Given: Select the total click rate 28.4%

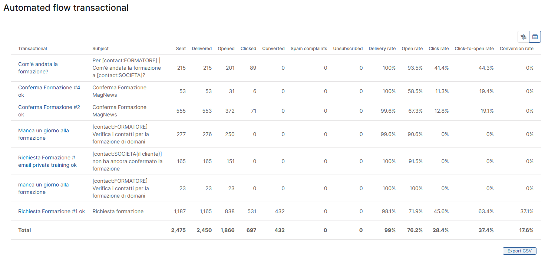Looking at the screenshot, I should pyautogui.click(x=441, y=230).
